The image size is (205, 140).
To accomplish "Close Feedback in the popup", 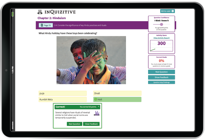I will point(91,124).
